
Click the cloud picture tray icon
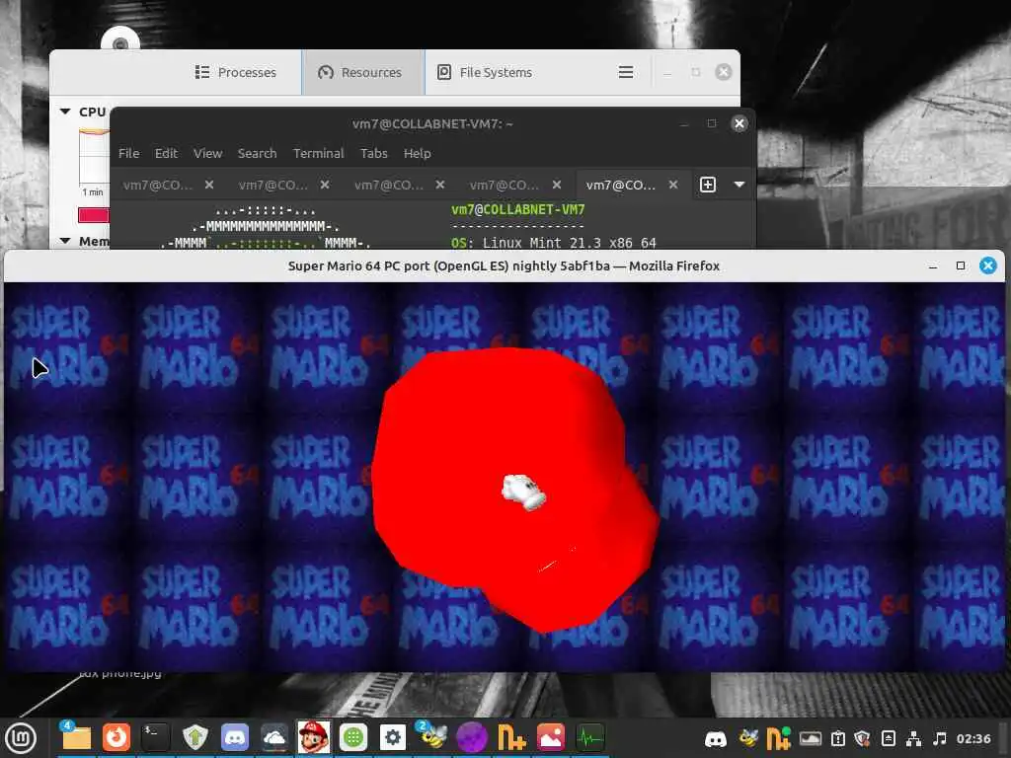[811, 738]
